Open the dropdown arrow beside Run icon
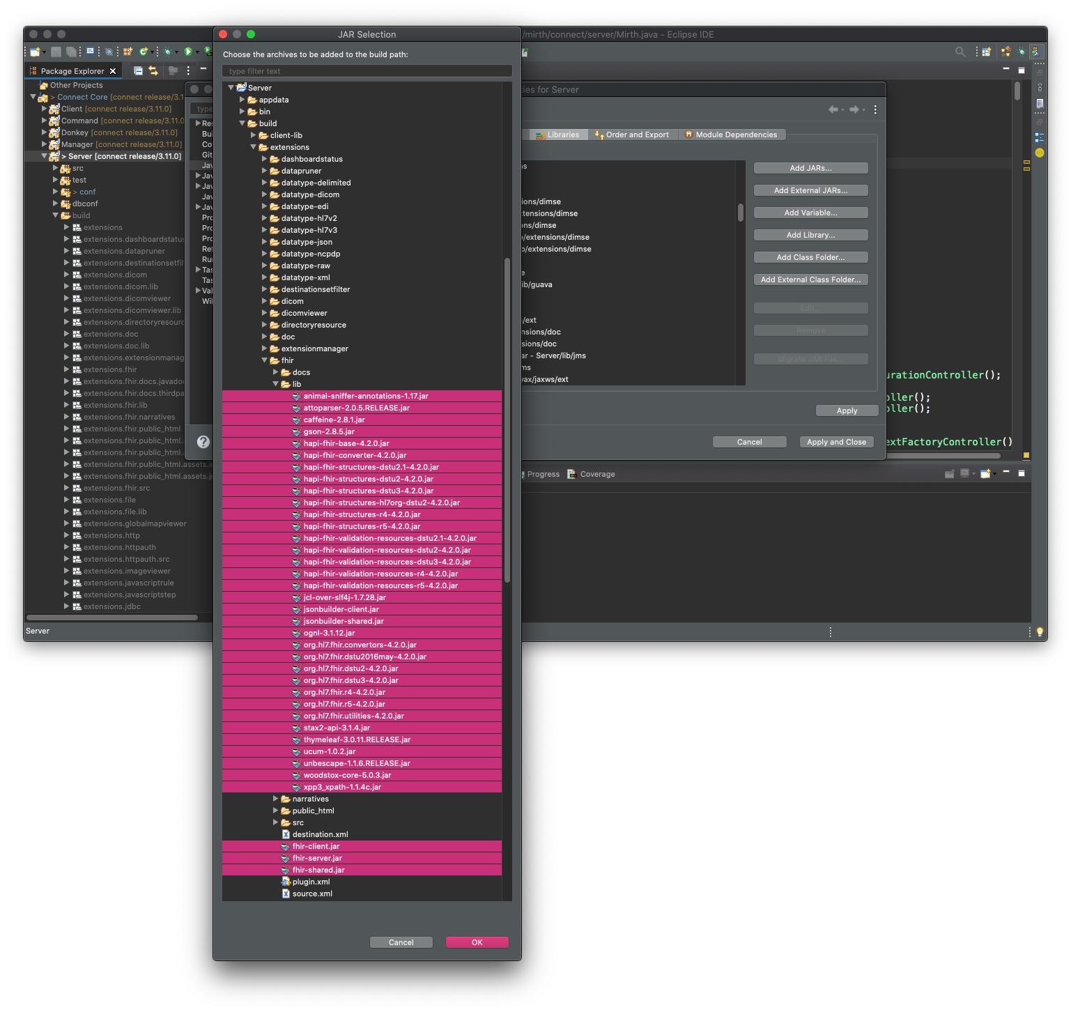Viewport: 1071px width, 1012px height. pos(197,52)
